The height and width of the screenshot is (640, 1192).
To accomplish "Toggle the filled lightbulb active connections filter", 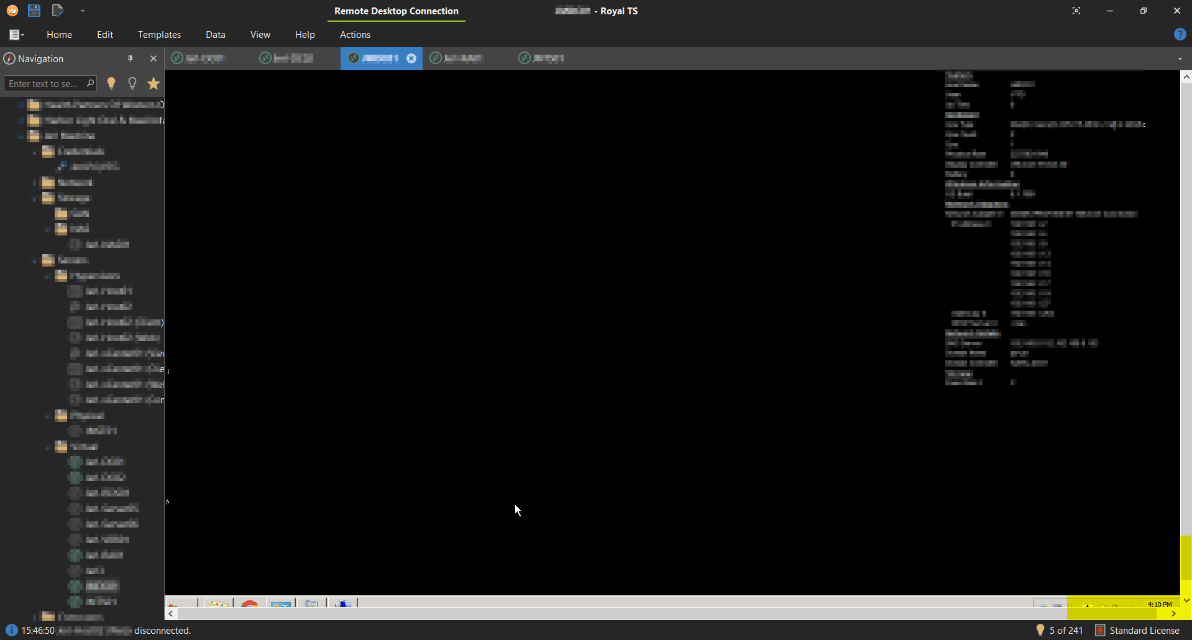I will tap(111, 83).
